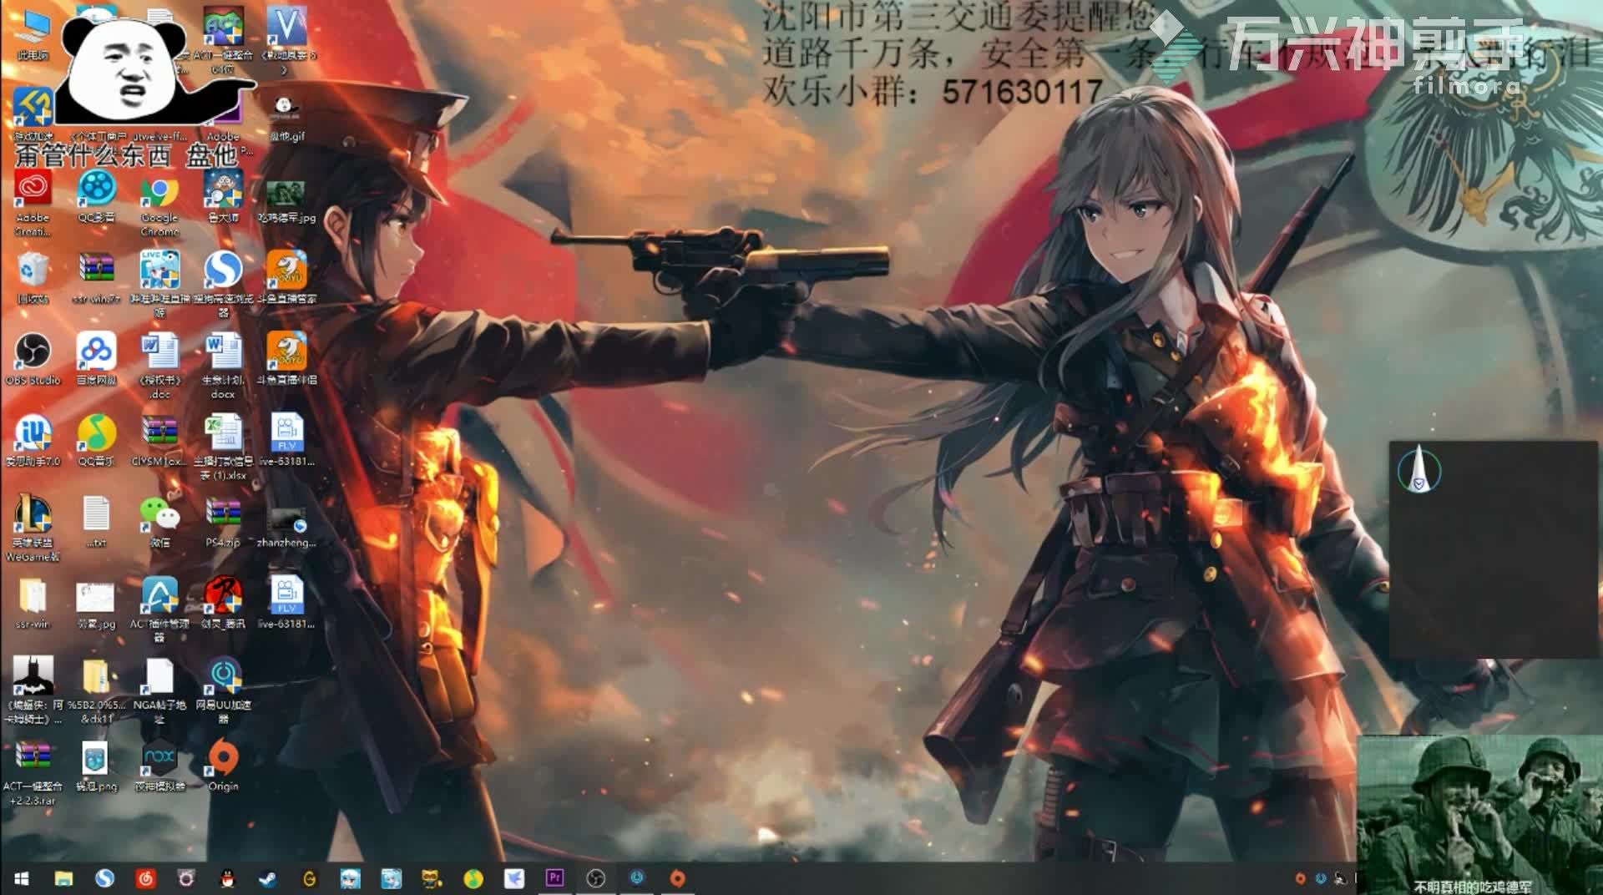Open the 爱思助手7.0 shortcut
This screenshot has width=1603, height=895.
click(33, 440)
